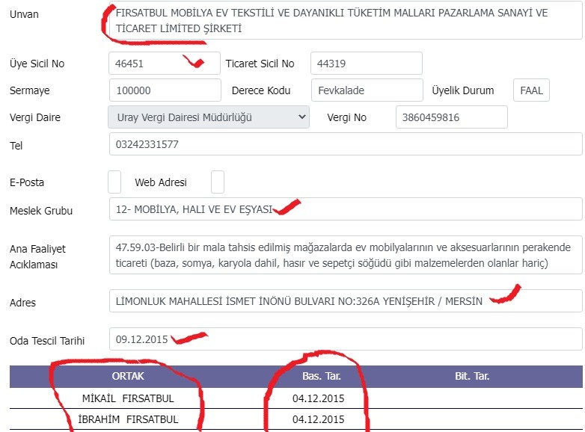Focus the Adres field with Limonluk Mahallesi
Image resolution: width=585 pixels, height=432 pixels.
[x=346, y=300]
